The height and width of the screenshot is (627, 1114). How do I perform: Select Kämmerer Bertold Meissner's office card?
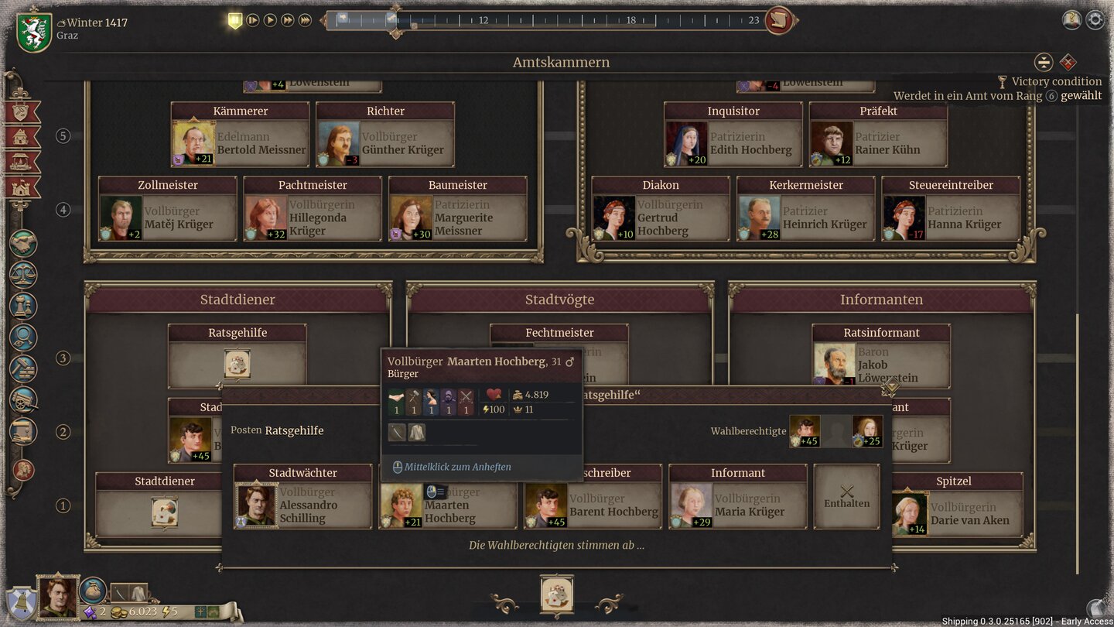pos(240,135)
